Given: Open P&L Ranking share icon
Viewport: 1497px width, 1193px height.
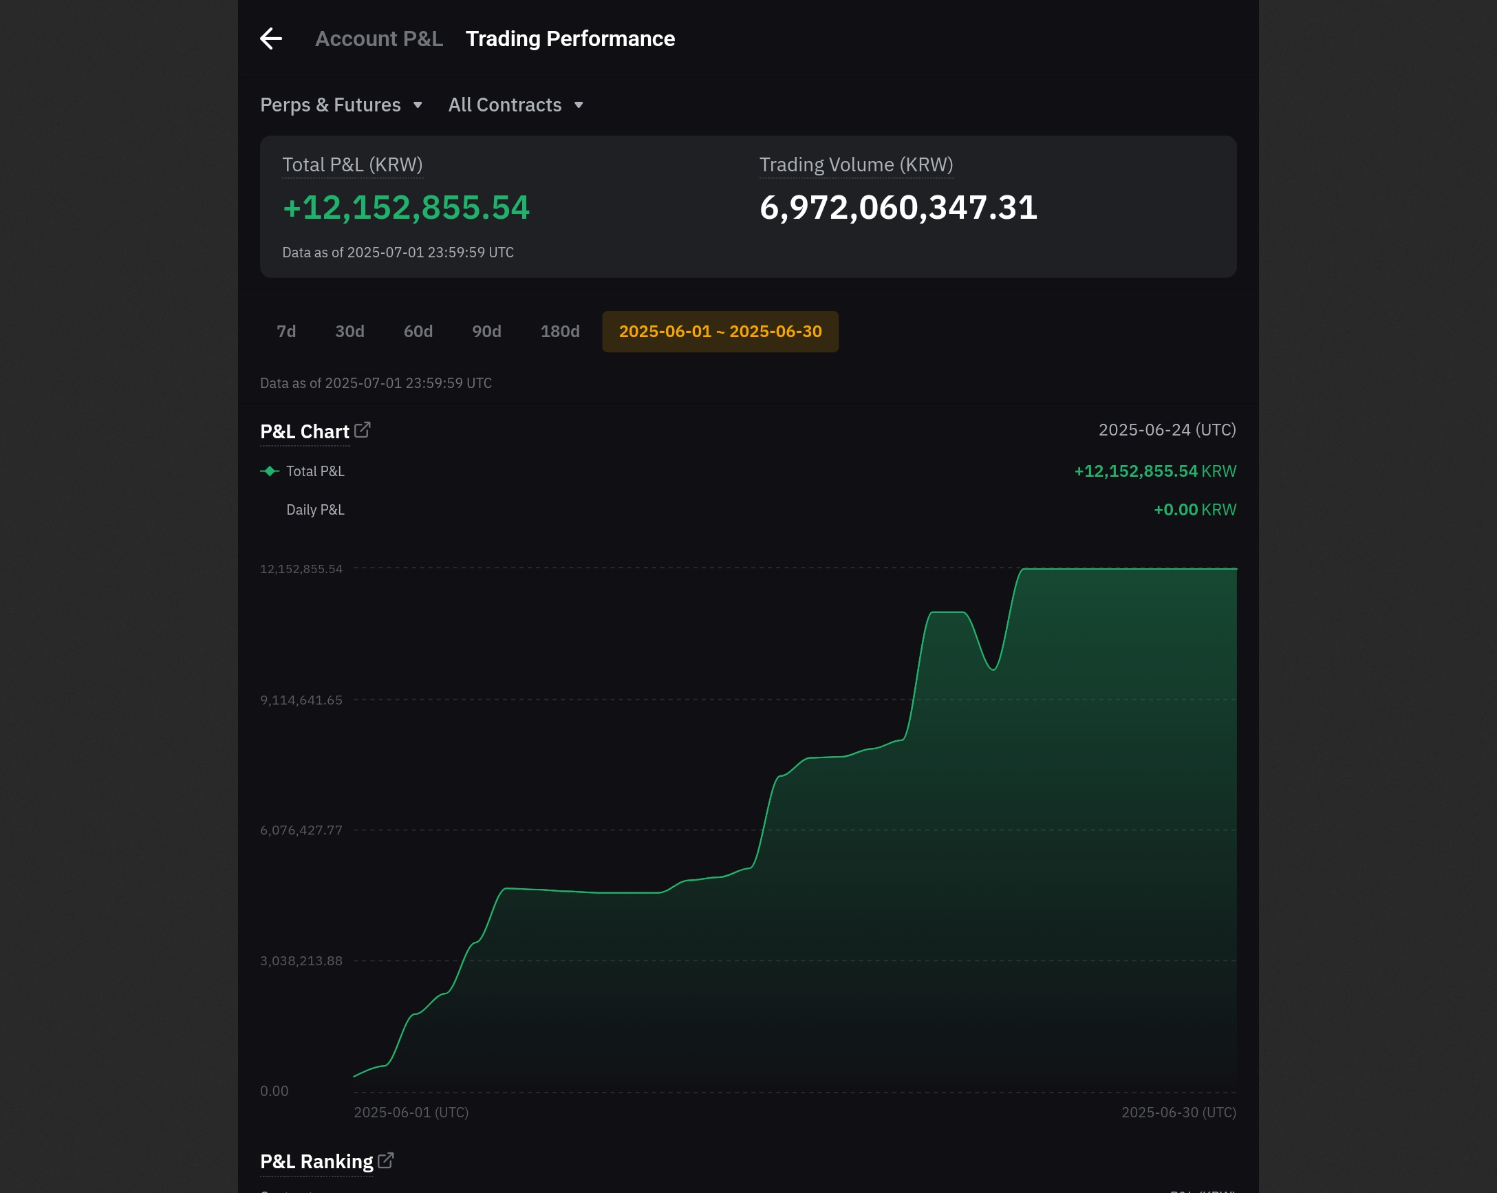Looking at the screenshot, I should pyautogui.click(x=386, y=1161).
